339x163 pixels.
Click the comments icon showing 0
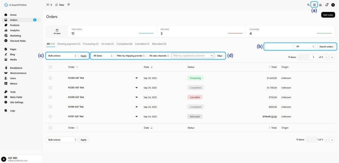point(49,5)
